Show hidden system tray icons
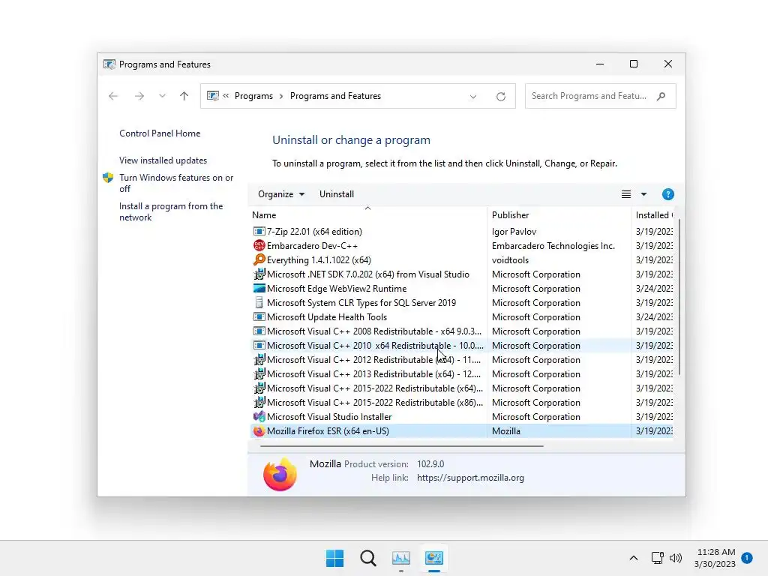 (633, 558)
